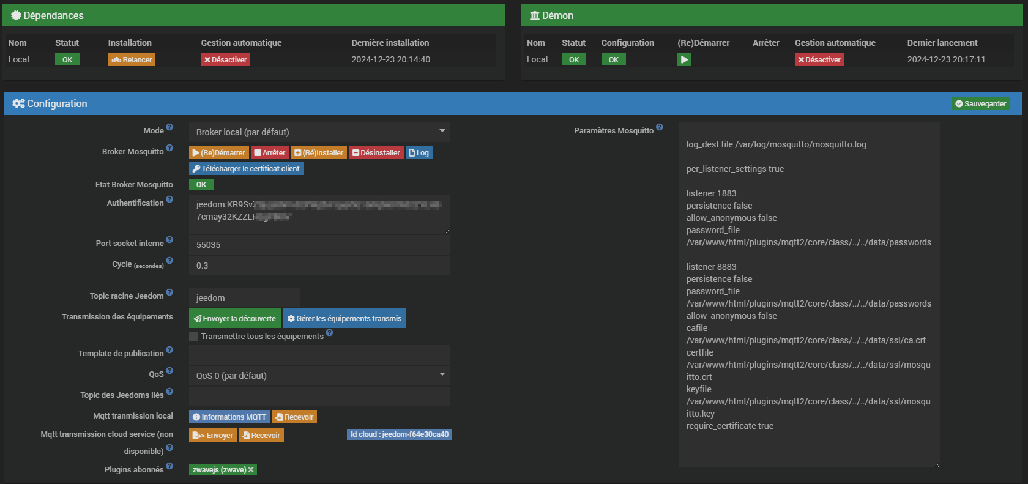Image resolution: width=1028 pixels, height=484 pixels.
Task: Click the help icon next to QoS
Action: tap(169, 371)
